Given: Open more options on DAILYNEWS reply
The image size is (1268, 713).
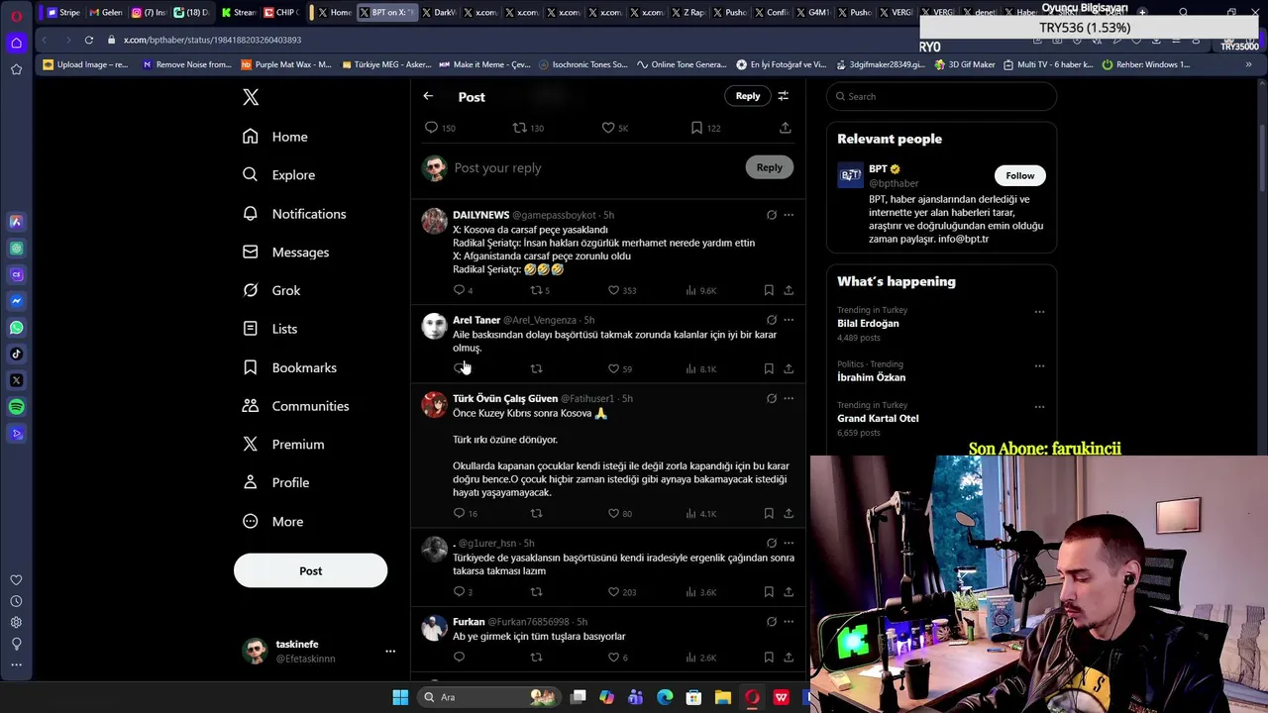Looking at the screenshot, I should coord(789,215).
